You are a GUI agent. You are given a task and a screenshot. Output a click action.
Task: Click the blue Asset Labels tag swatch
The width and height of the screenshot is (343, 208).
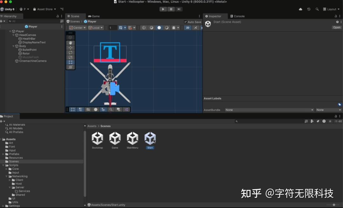click(x=340, y=104)
